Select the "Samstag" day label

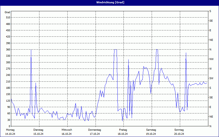click(151, 130)
